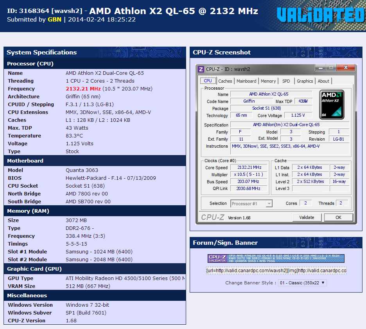366x329 pixels.
Task: Click the banner URL code field
Action: click(x=276, y=271)
